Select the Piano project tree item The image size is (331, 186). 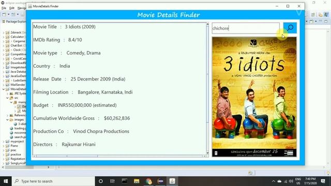pos(14,146)
